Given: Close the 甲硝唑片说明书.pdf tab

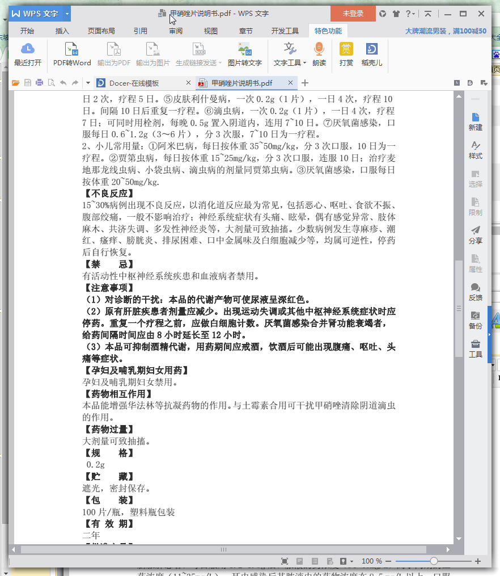Looking at the screenshot, I should tap(290, 83).
